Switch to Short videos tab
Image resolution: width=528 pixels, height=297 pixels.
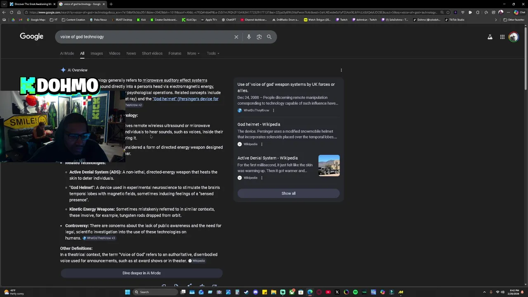pos(152,53)
